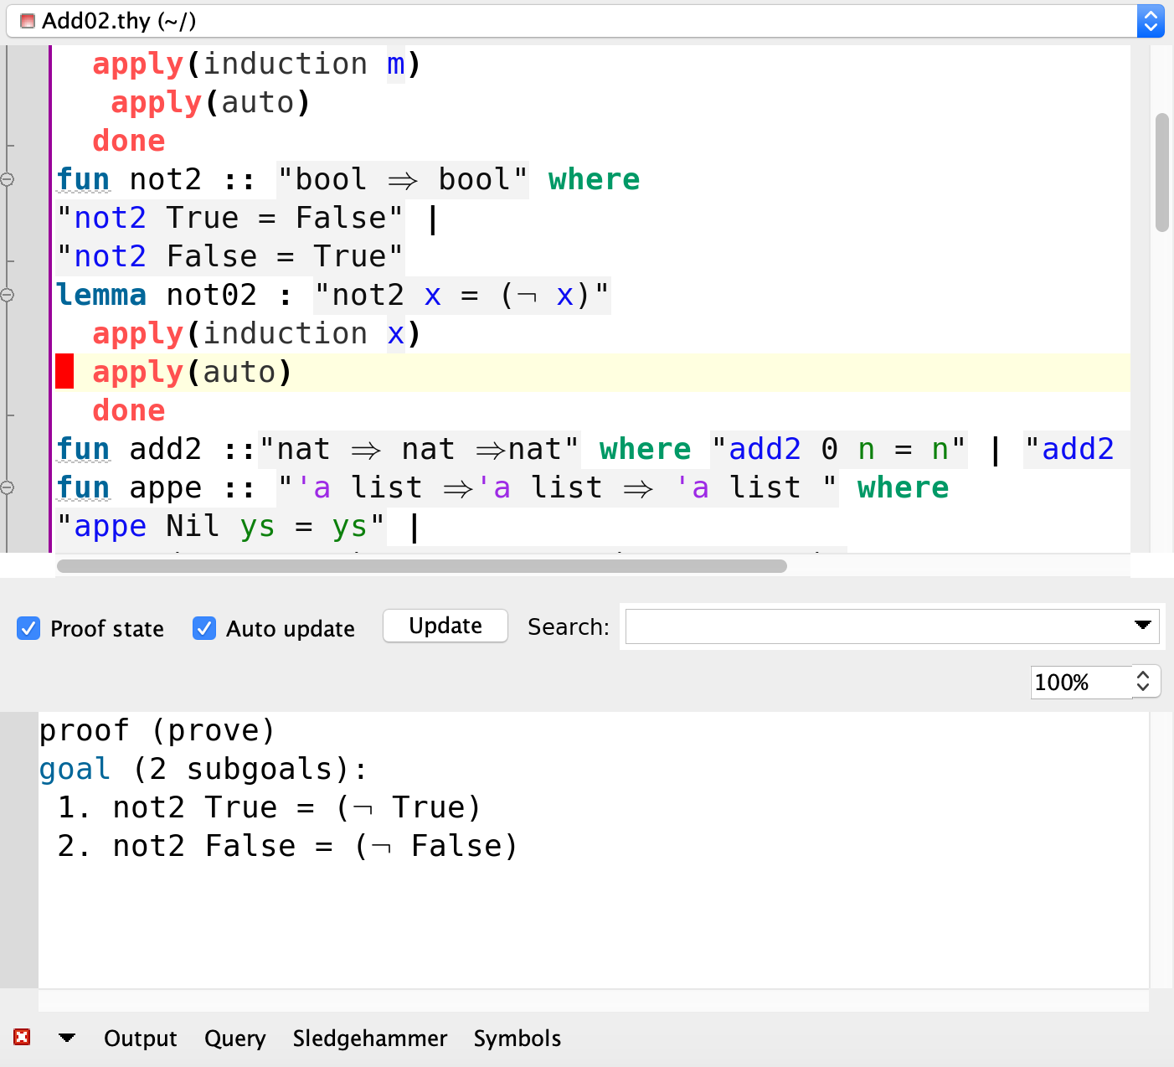
Task: Click the 'lemma' keyword in editor
Action: point(101,295)
